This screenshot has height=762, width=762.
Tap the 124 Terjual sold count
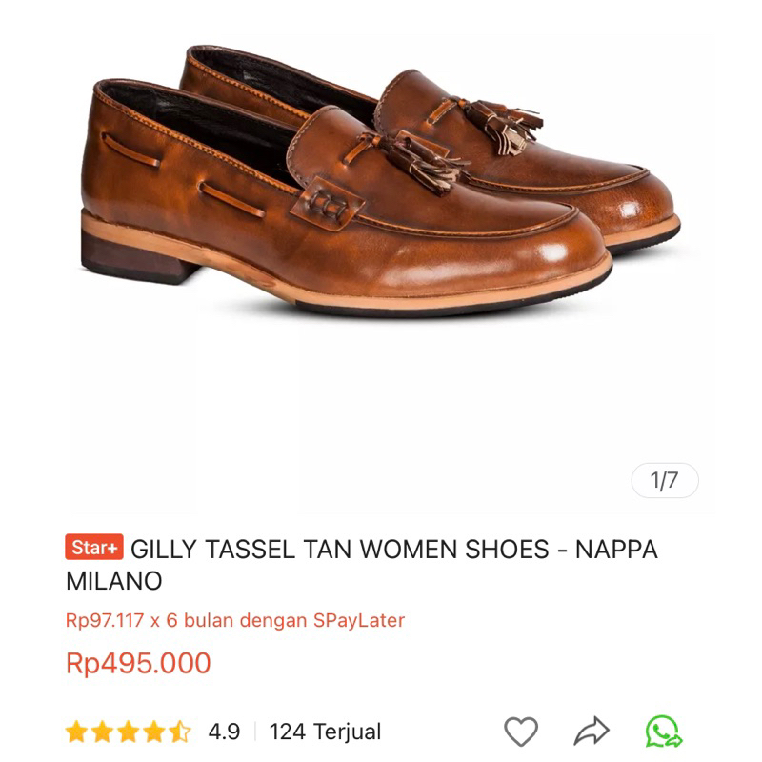point(325,732)
